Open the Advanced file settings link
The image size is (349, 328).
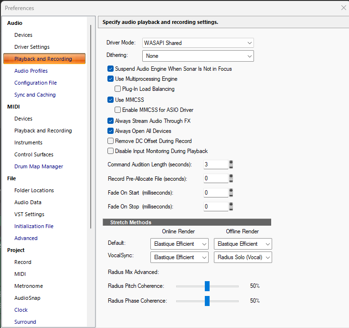click(x=26, y=238)
